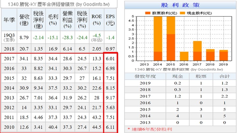This screenshot has height=133, width=237.
Task: Click the 2015 ROE value 16.1
Action: pyautogui.click(x=97, y=78)
